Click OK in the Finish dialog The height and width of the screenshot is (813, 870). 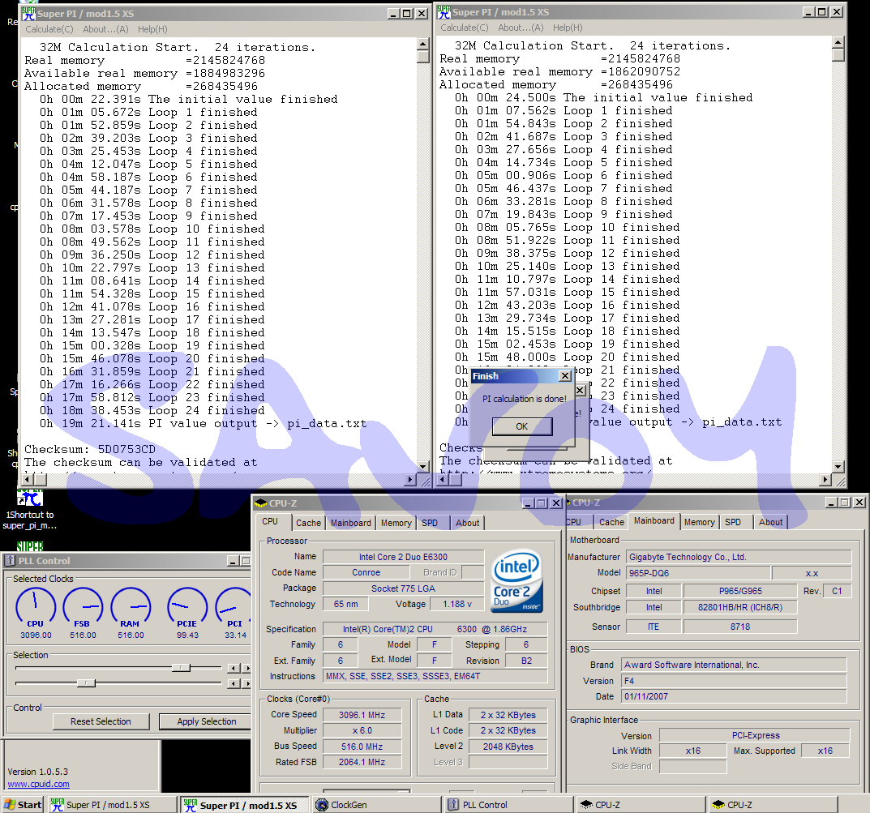pos(521,426)
